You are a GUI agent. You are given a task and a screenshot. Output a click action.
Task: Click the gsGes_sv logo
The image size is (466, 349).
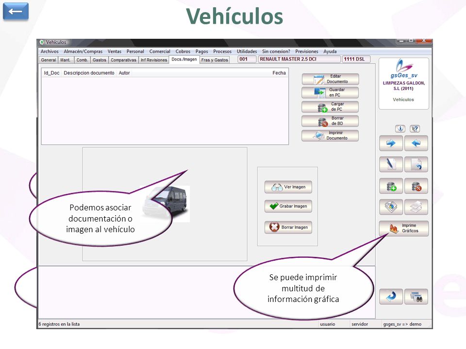[403, 69]
